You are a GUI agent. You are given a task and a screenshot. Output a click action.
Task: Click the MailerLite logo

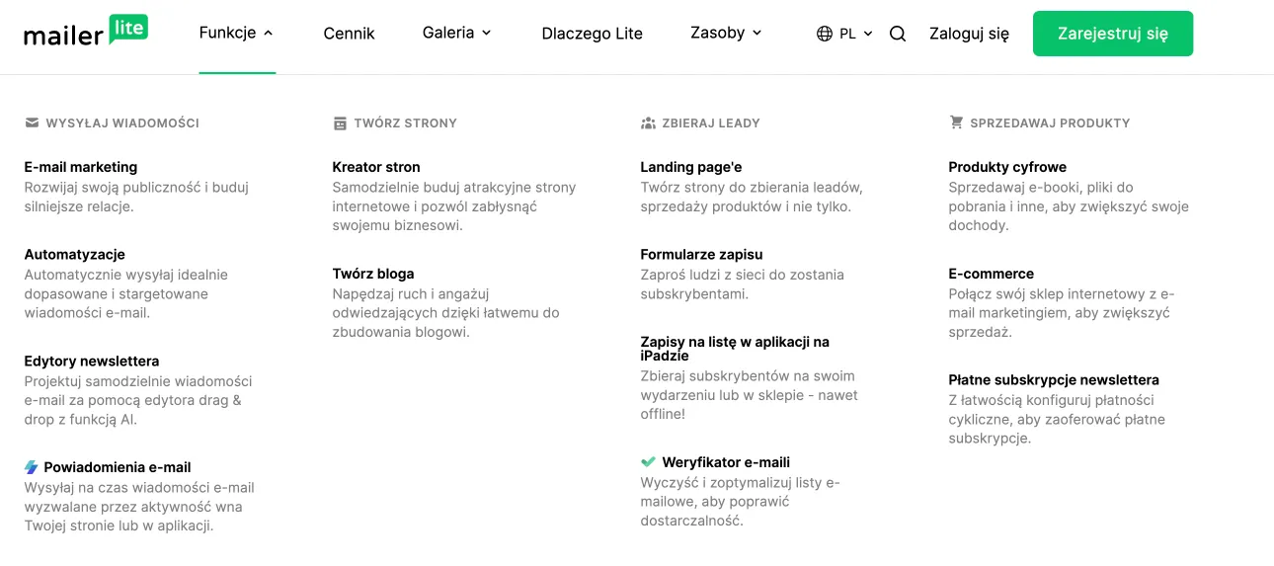coord(86,32)
